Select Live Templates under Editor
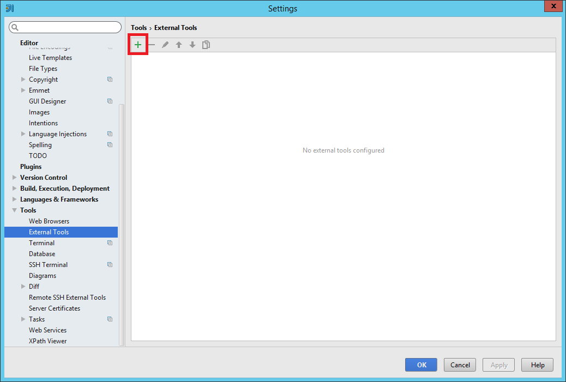The width and height of the screenshot is (566, 382). click(x=50, y=58)
